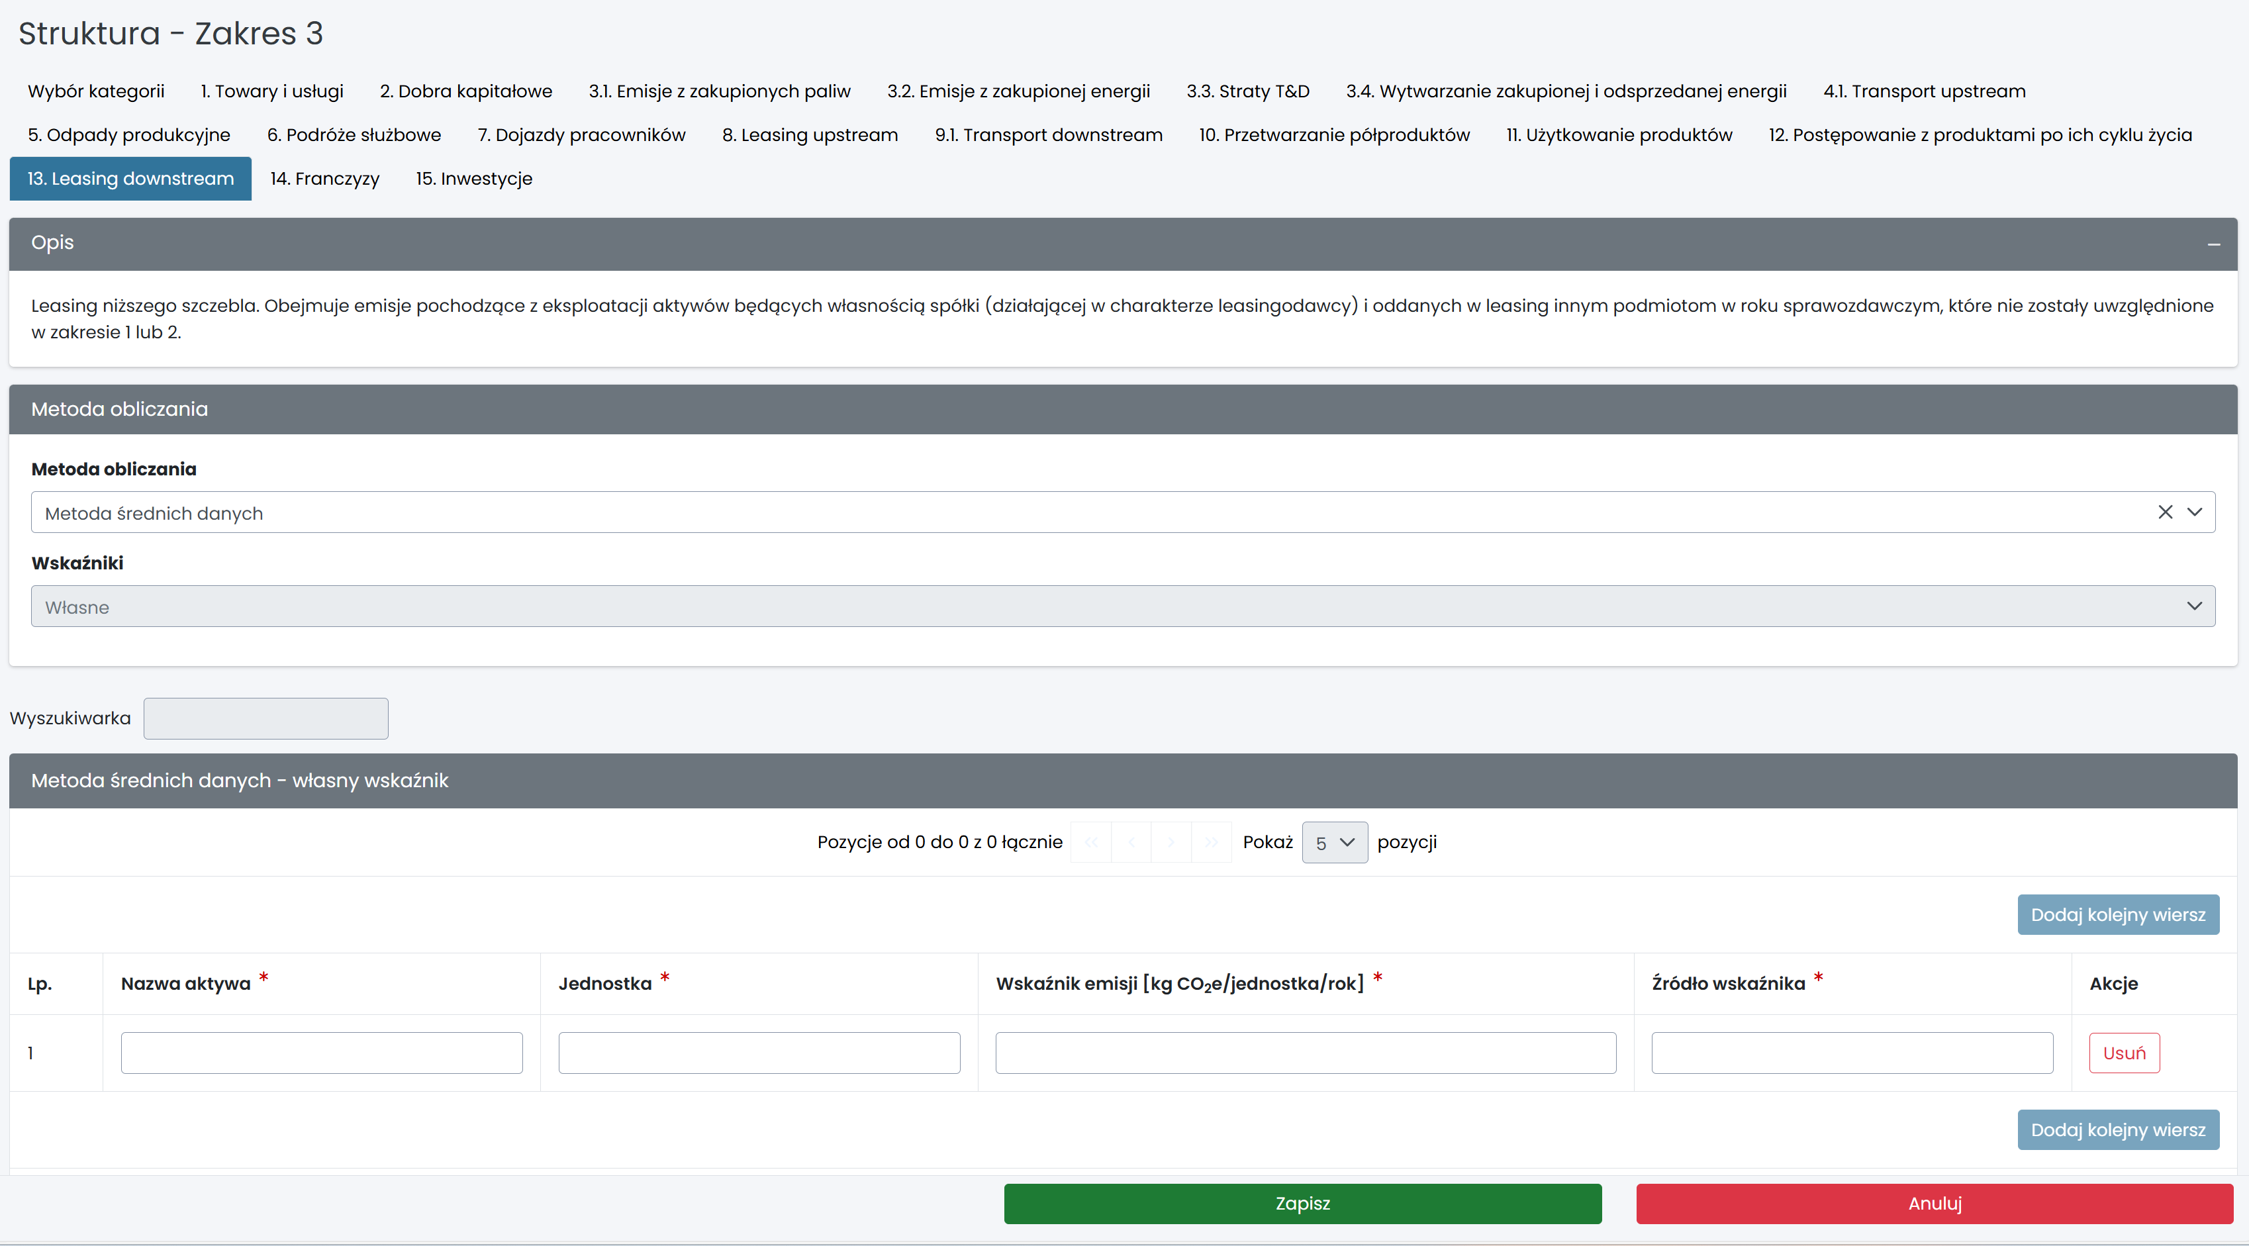
Task: Open the Wskaźniki dropdown
Action: coord(1123,606)
